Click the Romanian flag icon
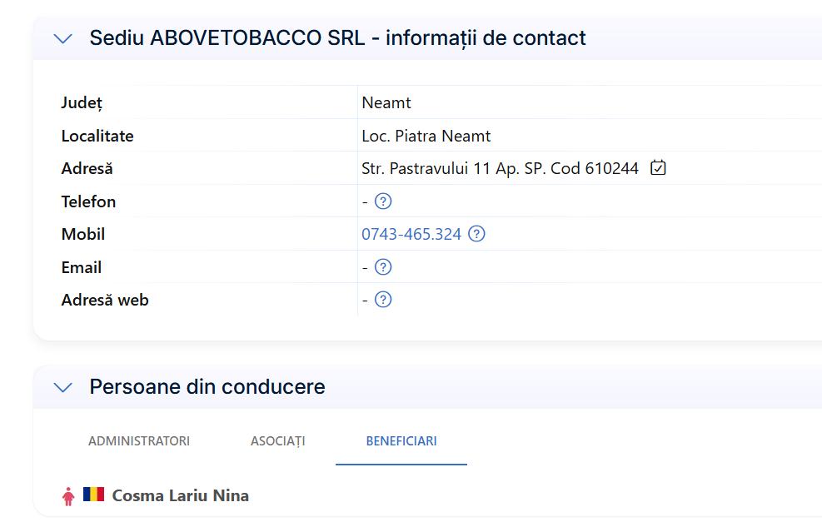Viewport: 822px width, 522px height. (93, 495)
